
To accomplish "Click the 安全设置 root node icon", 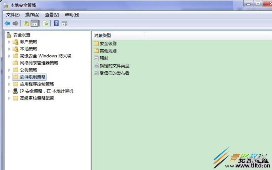I will coord(9,35).
